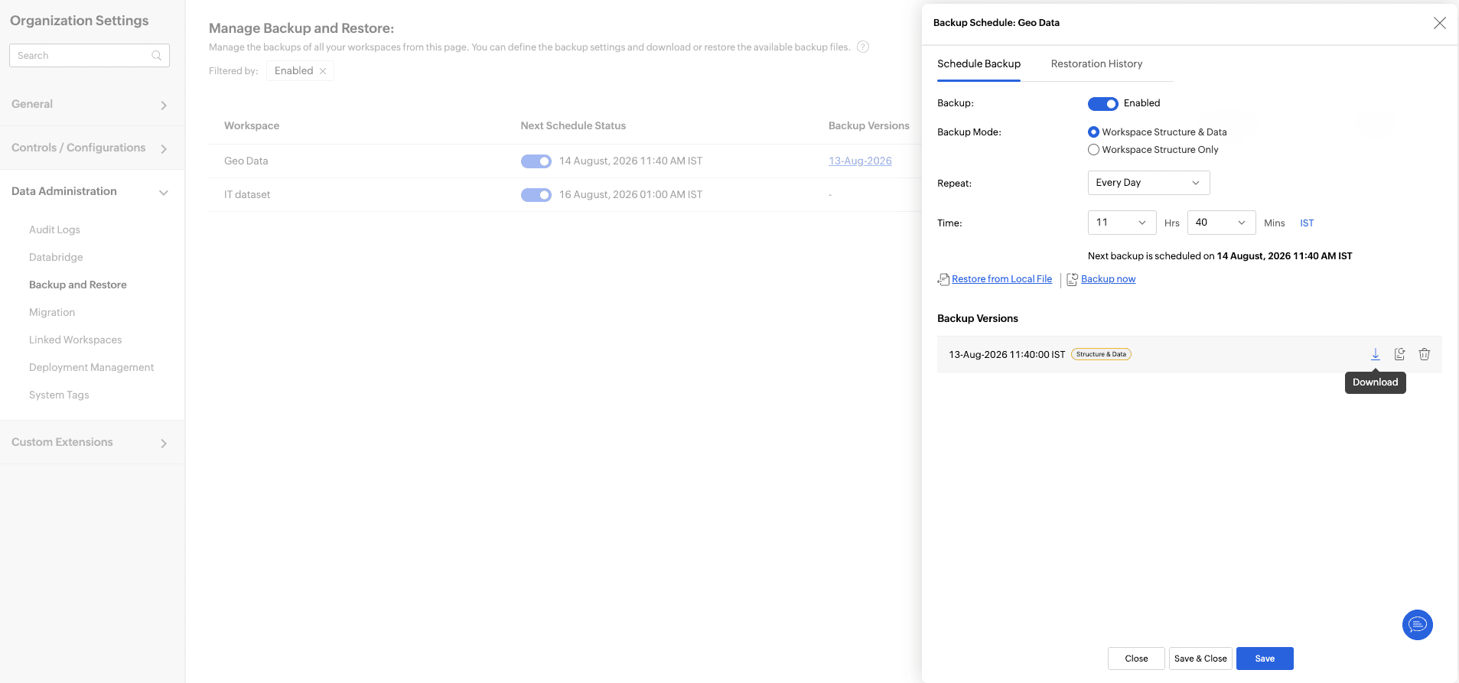Switch to the Schedule Backup tab
The image size is (1459, 683).
point(979,64)
